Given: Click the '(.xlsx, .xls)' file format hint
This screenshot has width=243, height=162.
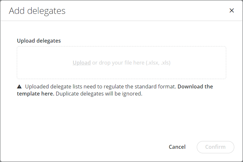Looking at the screenshot, I should coord(158,63).
